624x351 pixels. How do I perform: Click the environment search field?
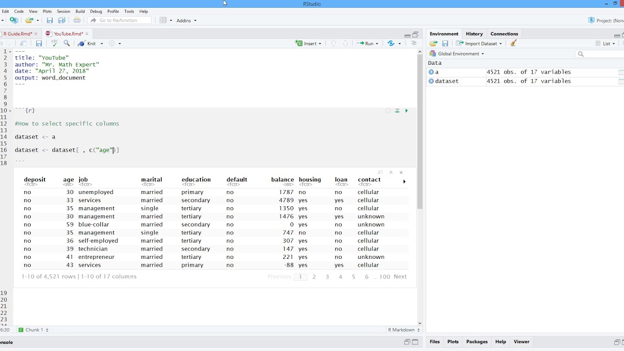click(x=600, y=54)
